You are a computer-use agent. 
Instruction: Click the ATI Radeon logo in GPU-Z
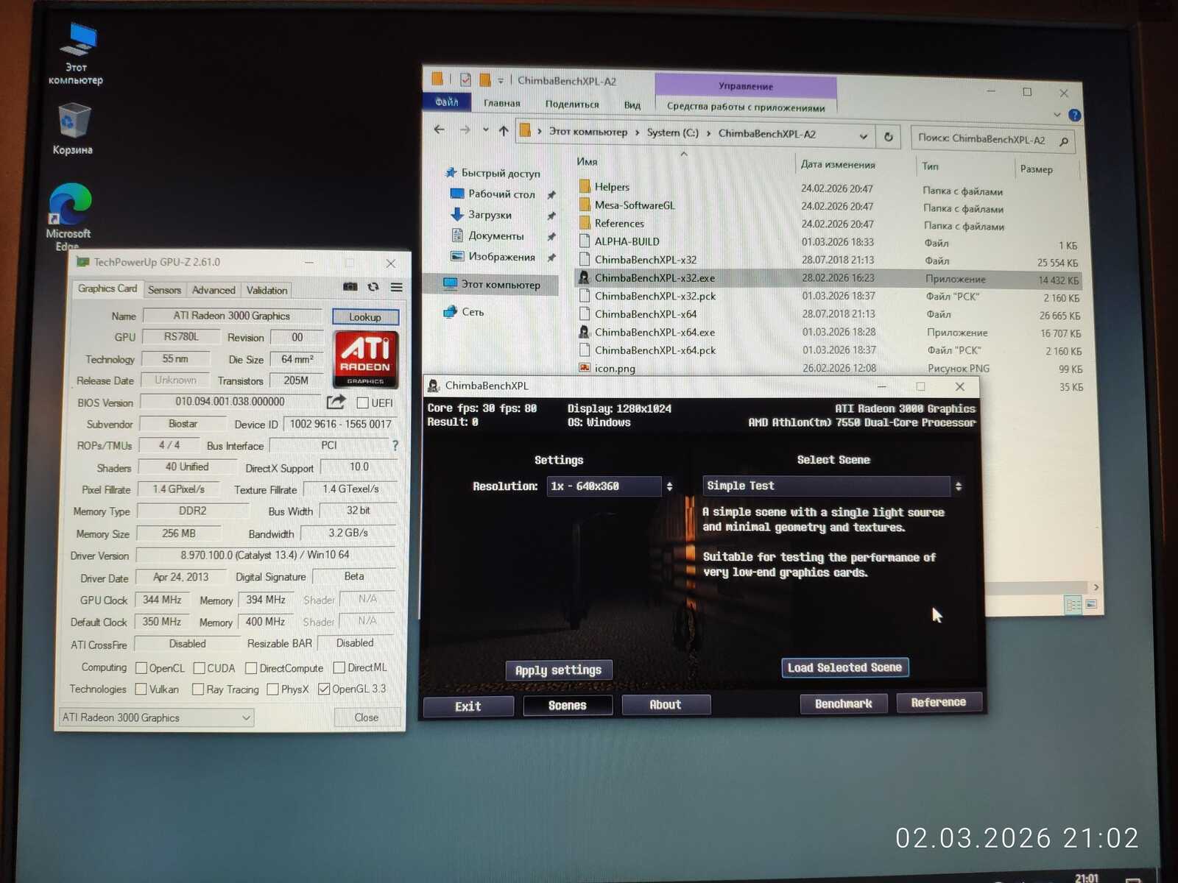tap(365, 359)
